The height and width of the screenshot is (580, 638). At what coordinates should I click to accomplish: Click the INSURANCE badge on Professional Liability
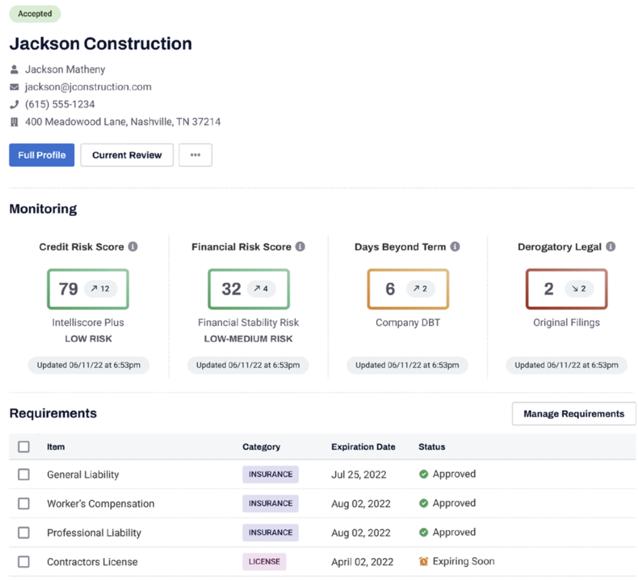point(270,532)
